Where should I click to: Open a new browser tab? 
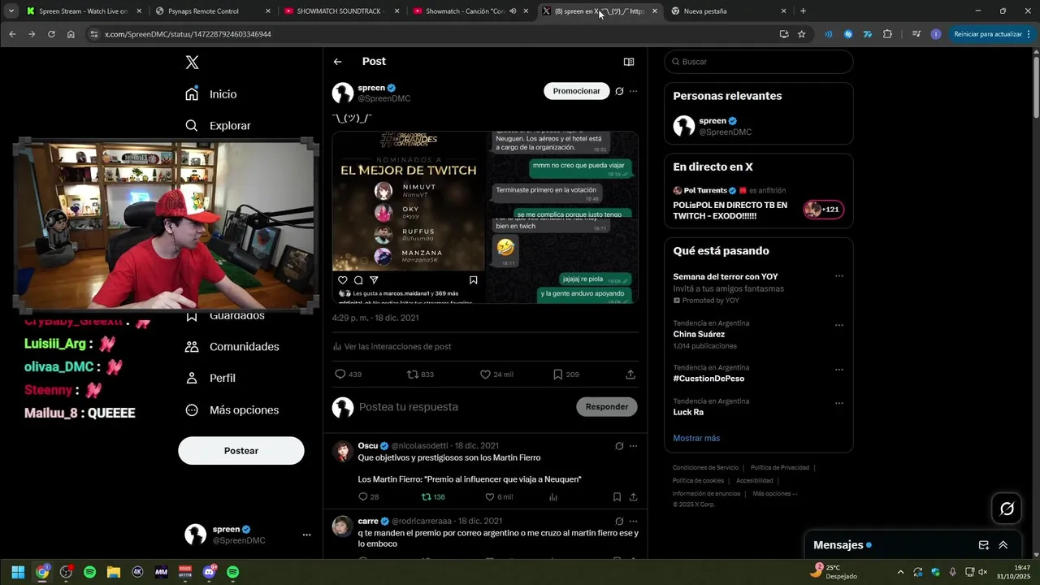pos(804,11)
